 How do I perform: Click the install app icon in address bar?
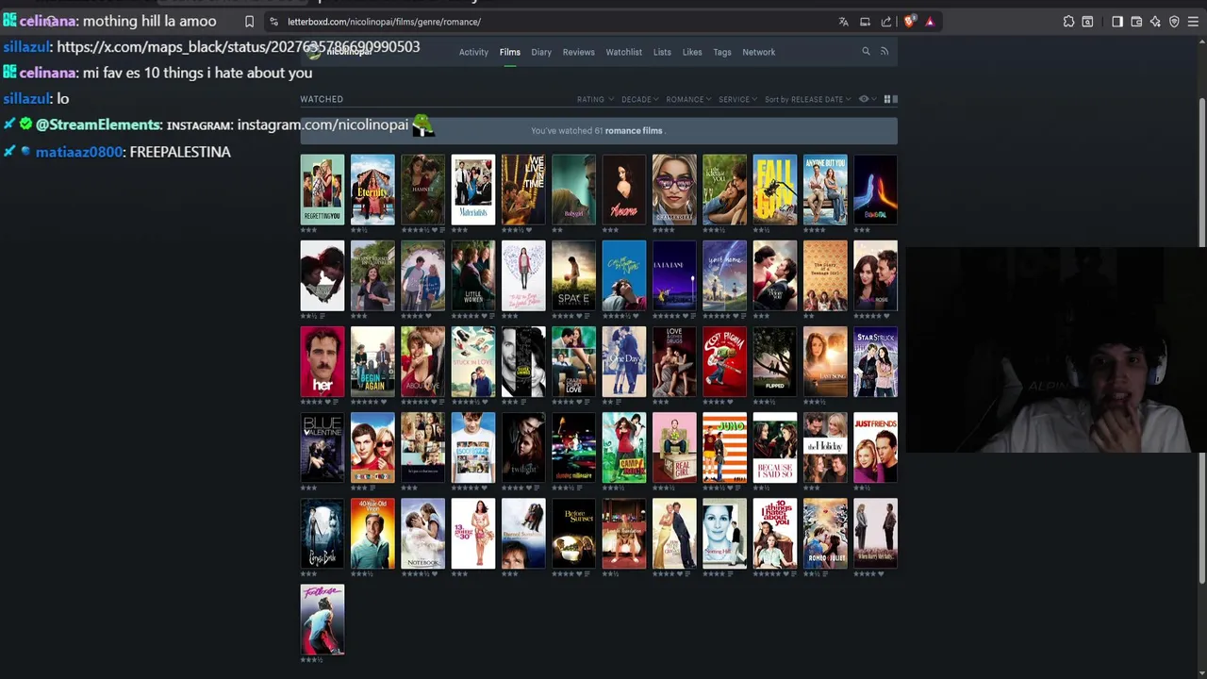pyautogui.click(x=865, y=22)
